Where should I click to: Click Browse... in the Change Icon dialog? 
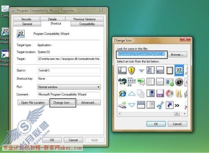[x=177, y=54]
